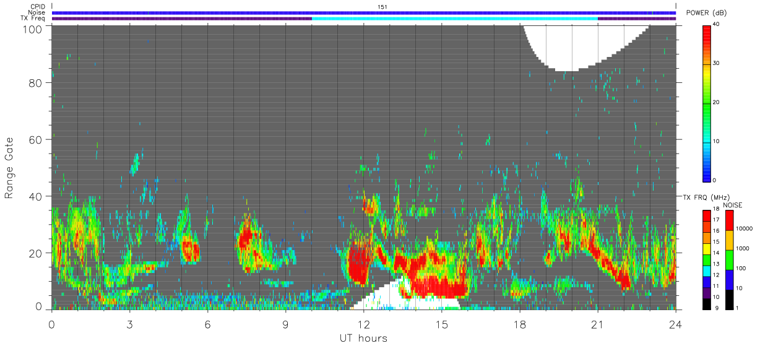The image size is (760, 351).
Task: Select the noise scale tick "1000"
Action: [x=743, y=248]
